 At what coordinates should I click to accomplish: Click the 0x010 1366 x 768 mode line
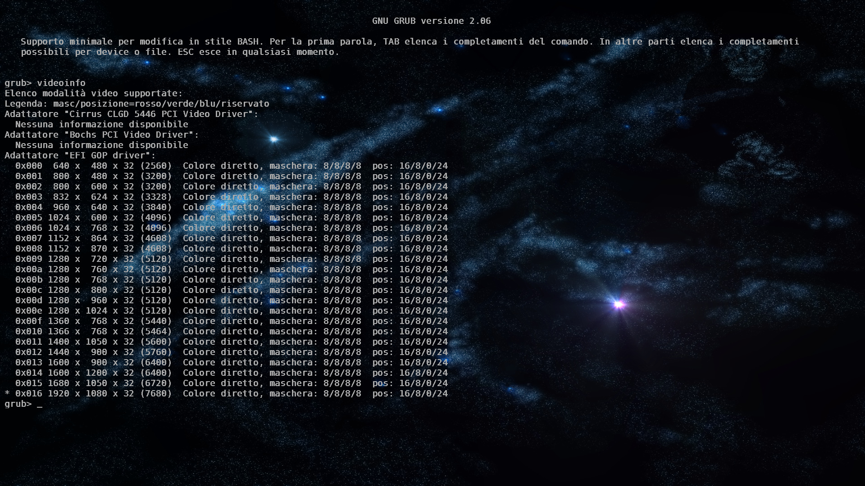[231, 331]
